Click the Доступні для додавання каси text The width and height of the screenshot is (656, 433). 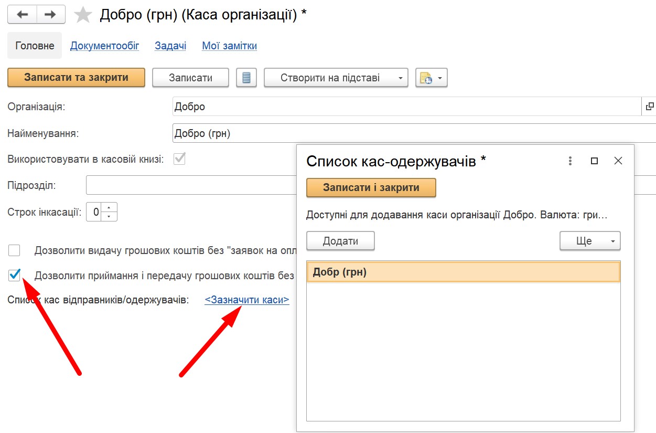[457, 215]
